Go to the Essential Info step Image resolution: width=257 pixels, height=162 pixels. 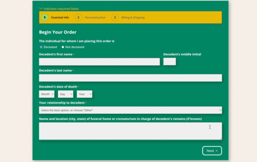[60, 17]
